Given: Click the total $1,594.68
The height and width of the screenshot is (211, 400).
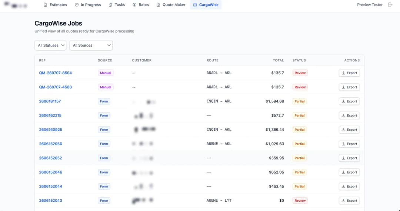Looking at the screenshot, I should coord(274,101).
